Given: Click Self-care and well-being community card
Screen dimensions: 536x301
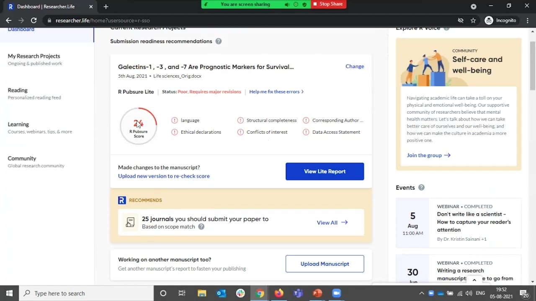Looking at the screenshot, I should coord(459,104).
